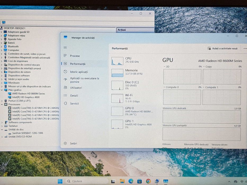Switch to Task Manager taskbar icon
This screenshot has height=185, width=247.
coord(165,181)
